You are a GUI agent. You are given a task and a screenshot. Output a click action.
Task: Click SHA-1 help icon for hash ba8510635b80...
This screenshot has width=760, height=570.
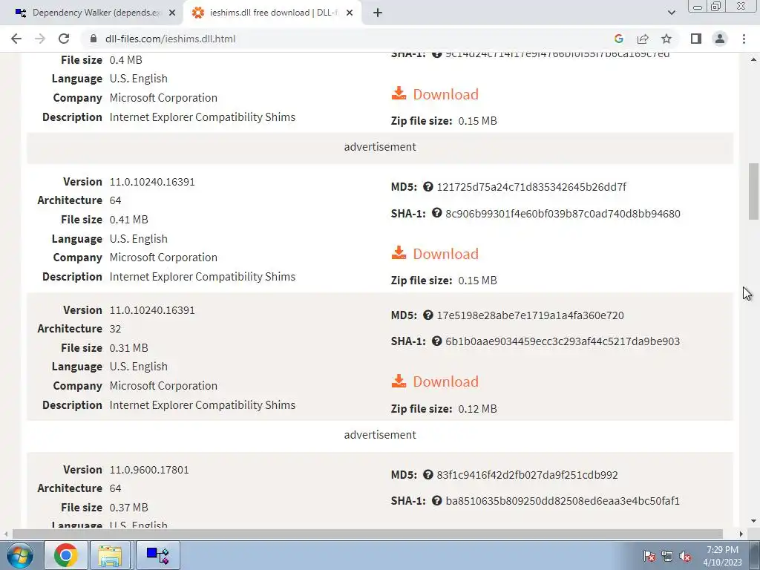[x=436, y=501]
